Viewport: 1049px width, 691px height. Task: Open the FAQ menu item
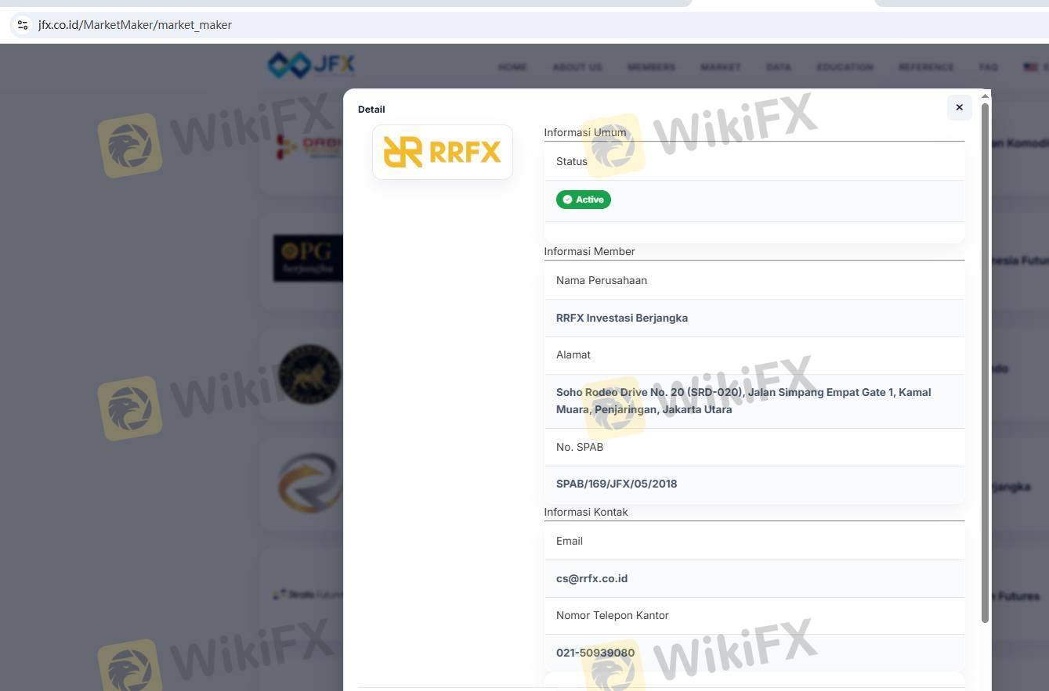988,67
